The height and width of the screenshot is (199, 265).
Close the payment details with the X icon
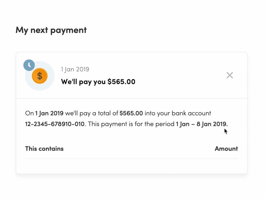230,75
